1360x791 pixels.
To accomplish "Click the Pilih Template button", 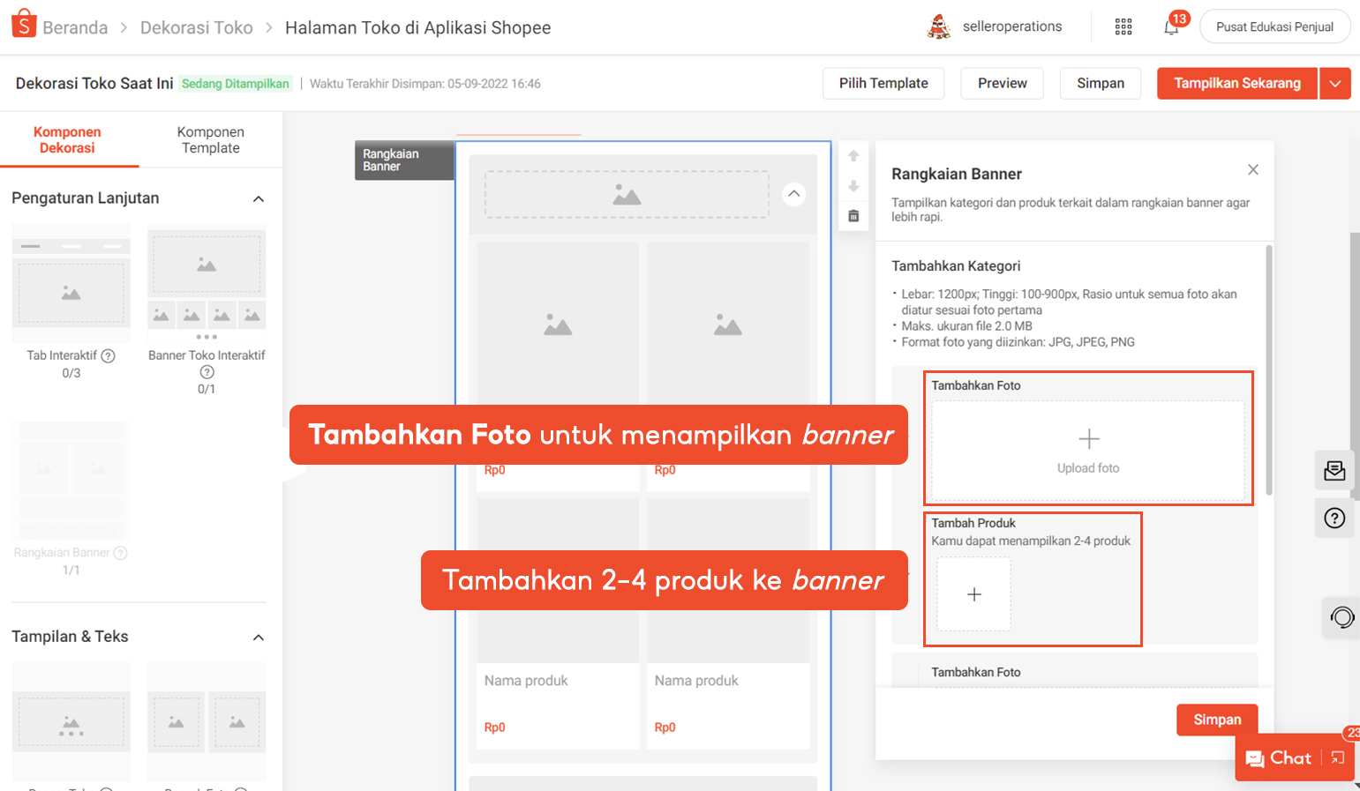I will tap(883, 84).
